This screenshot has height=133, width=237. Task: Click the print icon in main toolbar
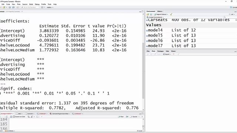tap(17, 7)
